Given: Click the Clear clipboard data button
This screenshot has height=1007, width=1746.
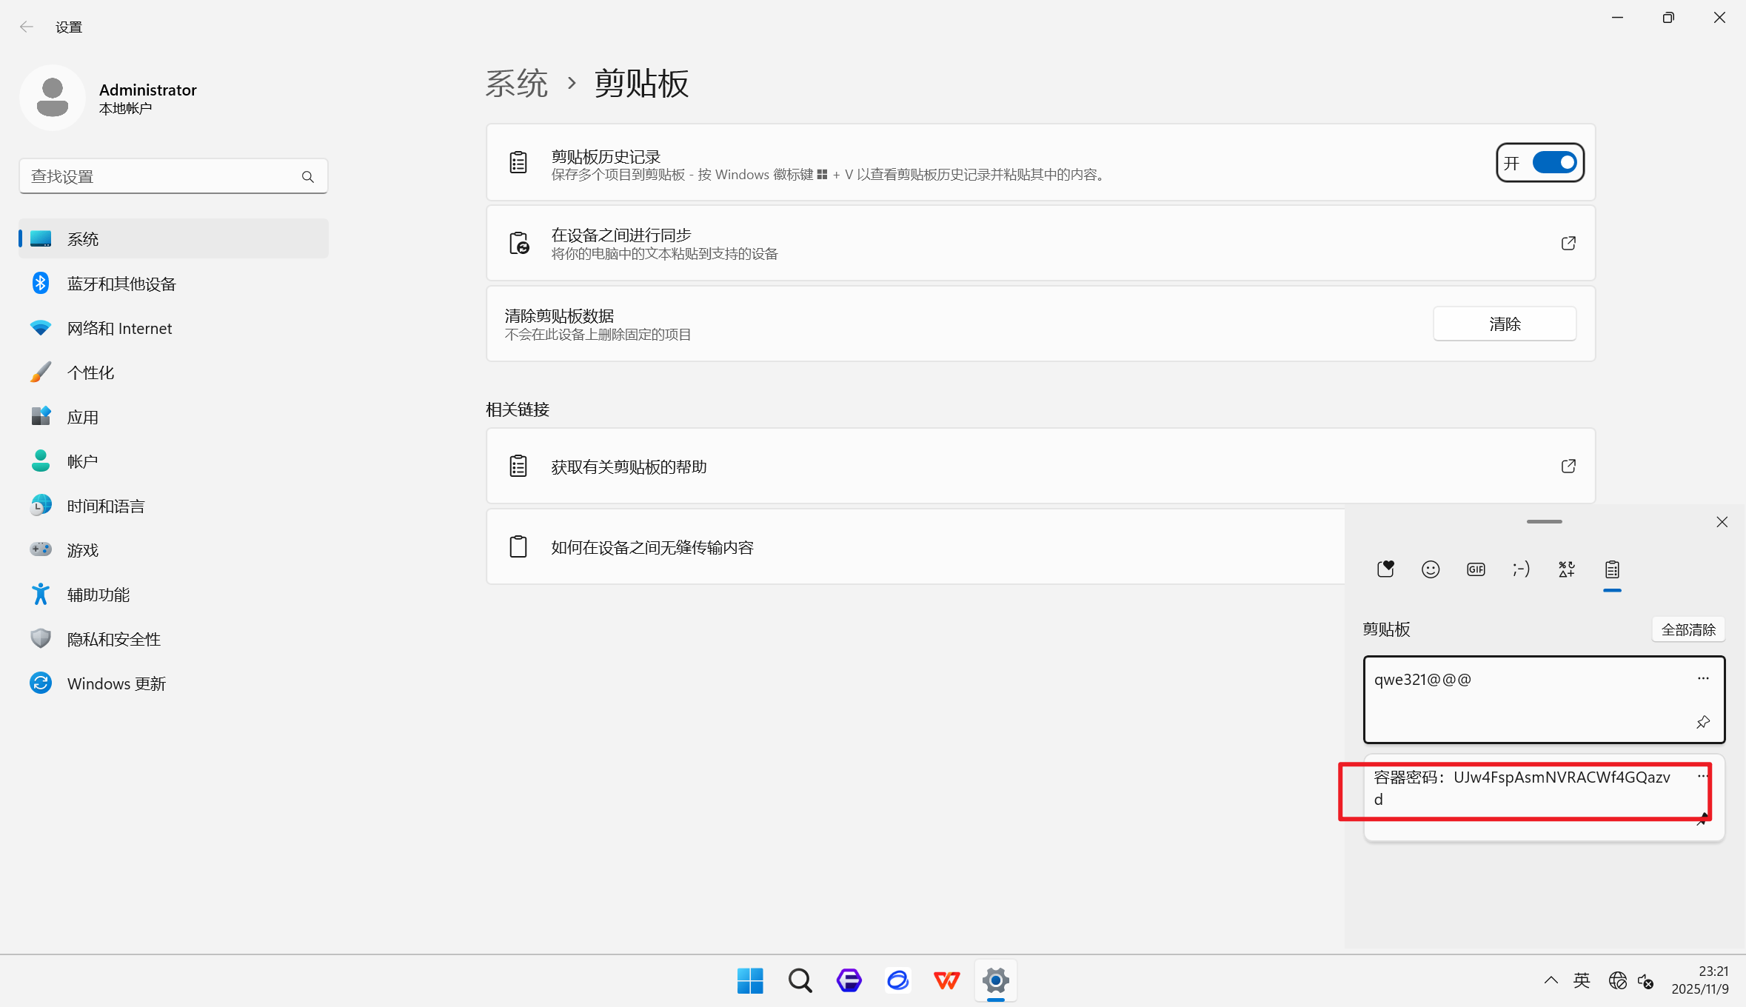Looking at the screenshot, I should (1504, 324).
